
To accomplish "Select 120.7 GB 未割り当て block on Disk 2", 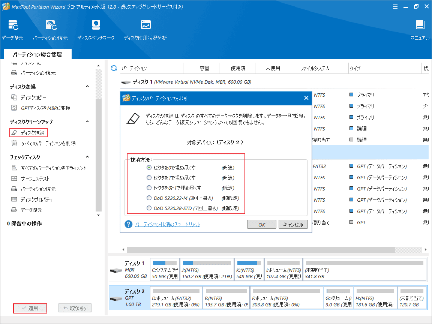I will (412, 297).
